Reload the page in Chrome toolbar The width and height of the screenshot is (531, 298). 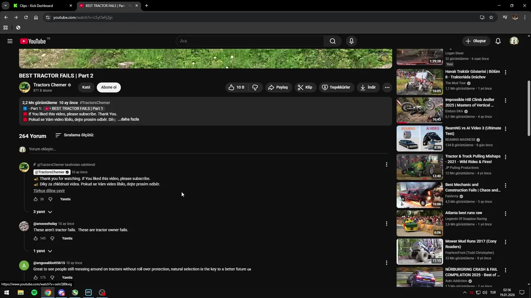tap(26, 17)
